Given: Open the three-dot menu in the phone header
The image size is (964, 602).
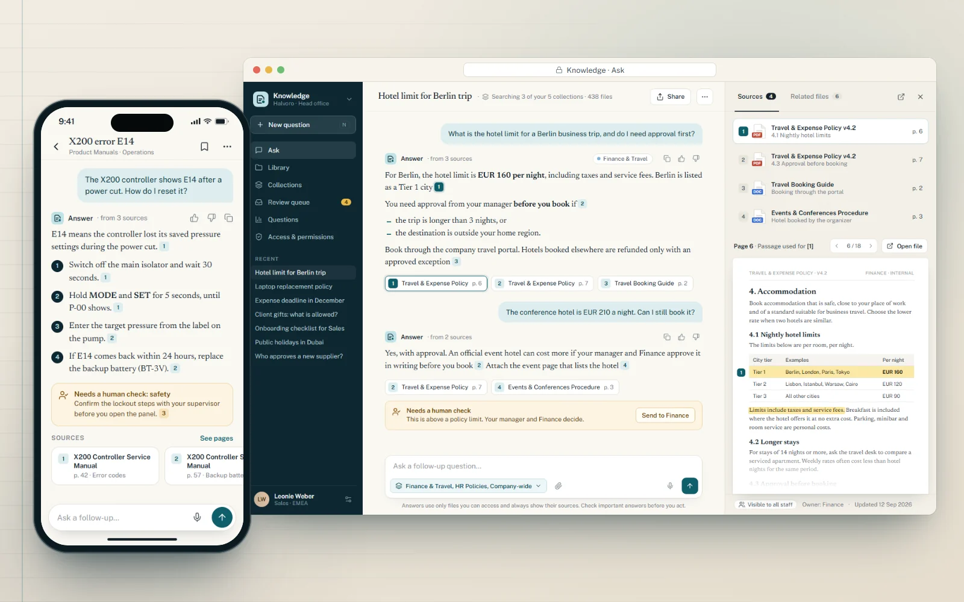Looking at the screenshot, I should [227, 146].
